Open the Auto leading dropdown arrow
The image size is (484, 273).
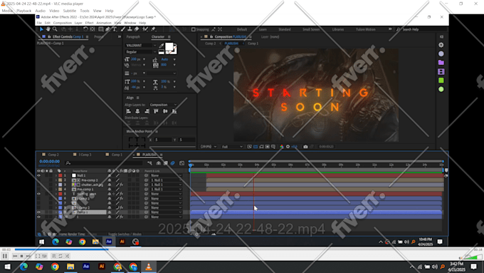click(x=174, y=59)
